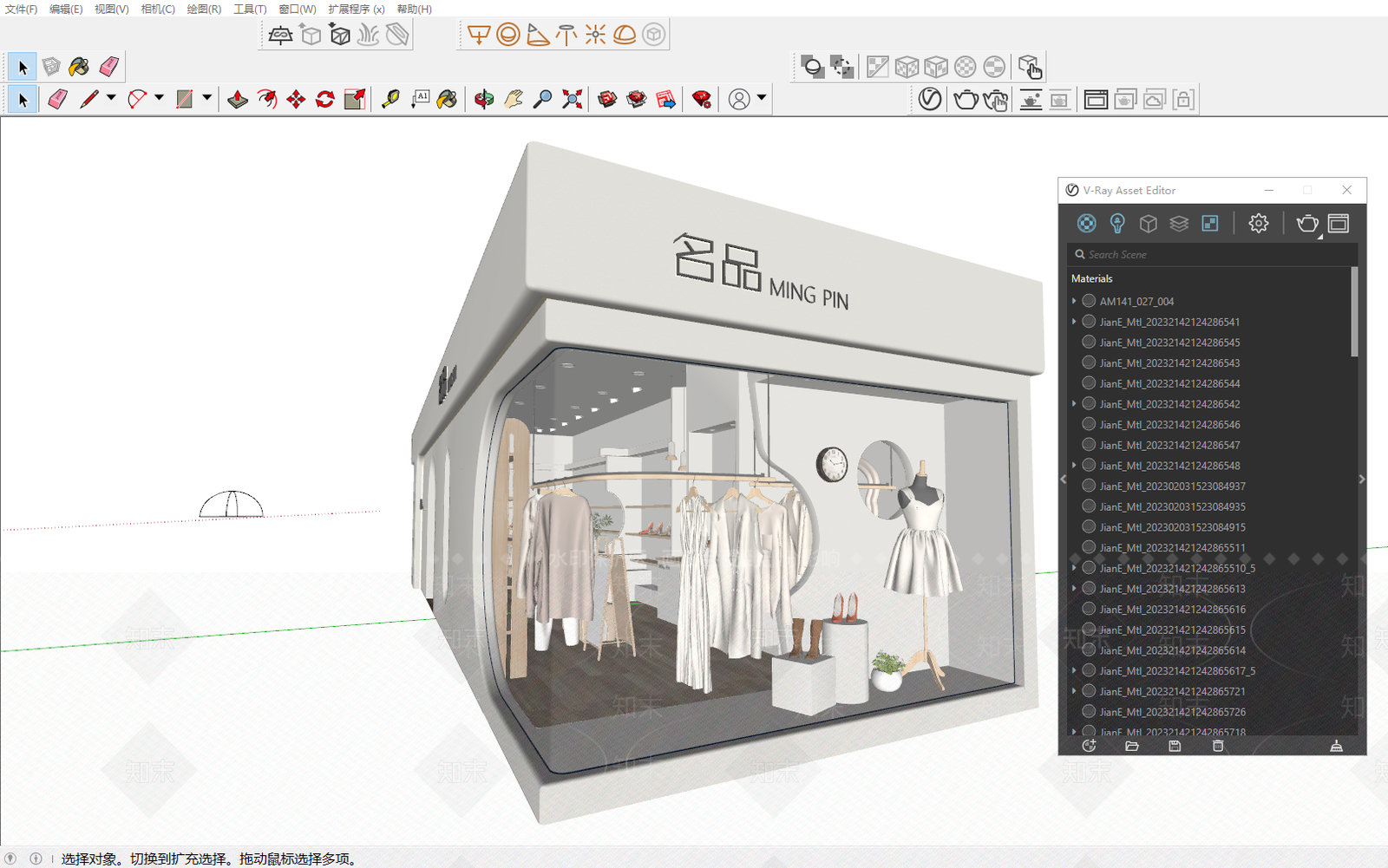Open Arc tool dropdown arrow
The height and width of the screenshot is (868, 1388).
(159, 98)
